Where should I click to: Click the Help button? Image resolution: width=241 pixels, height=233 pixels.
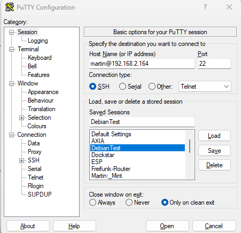pos(74,226)
